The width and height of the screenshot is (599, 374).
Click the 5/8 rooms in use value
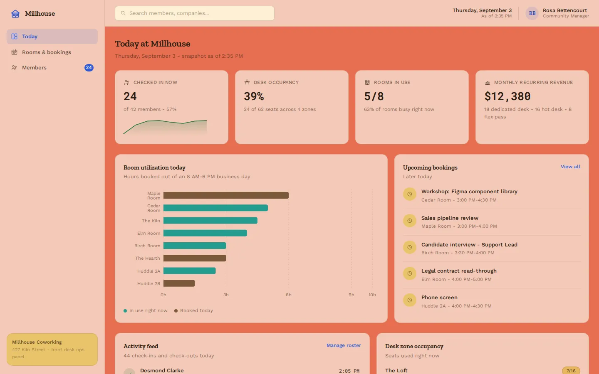point(374,96)
